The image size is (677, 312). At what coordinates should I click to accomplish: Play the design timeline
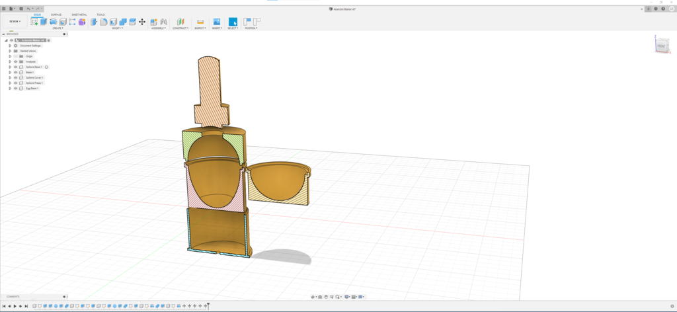[15, 306]
